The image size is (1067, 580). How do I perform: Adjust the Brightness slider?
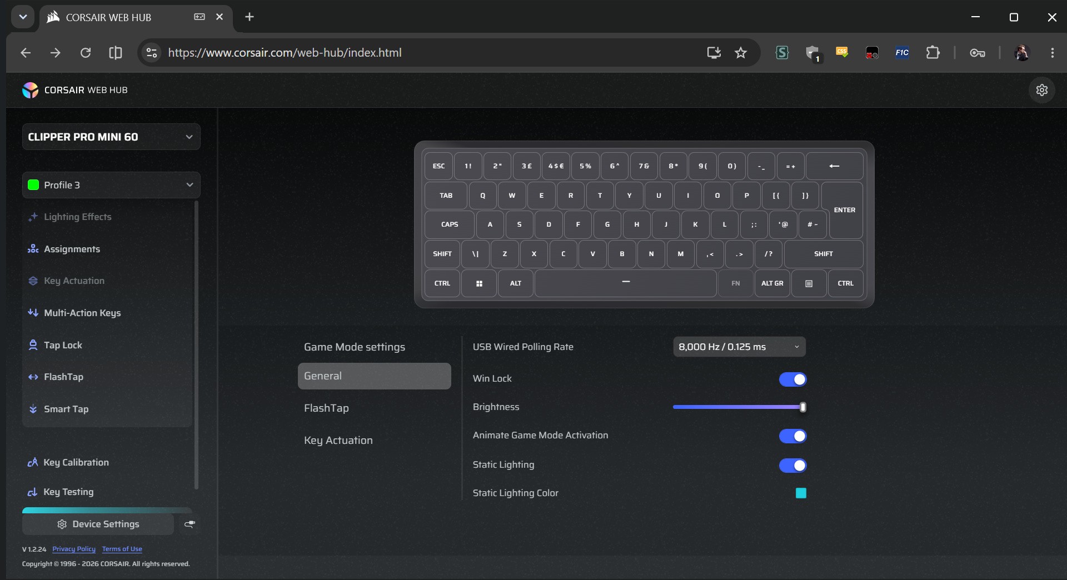pyautogui.click(x=739, y=407)
